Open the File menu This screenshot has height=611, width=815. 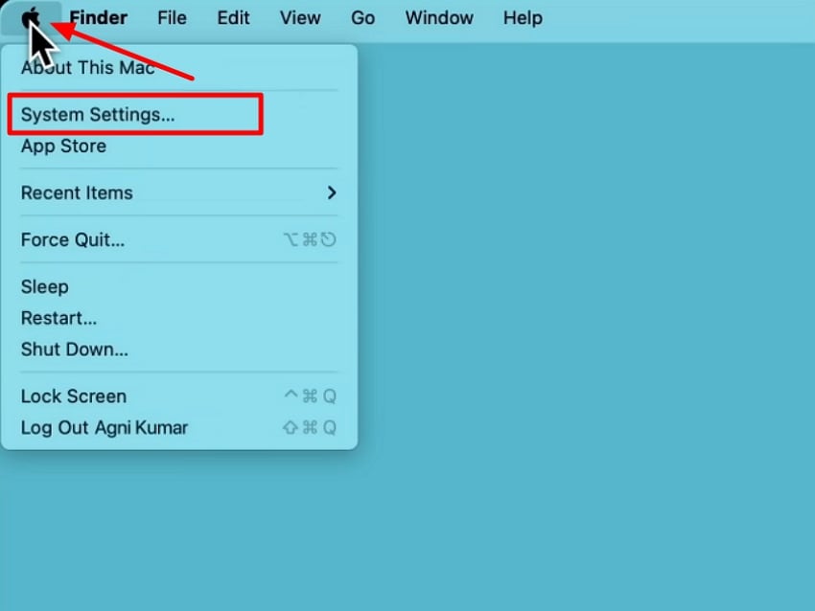click(172, 17)
